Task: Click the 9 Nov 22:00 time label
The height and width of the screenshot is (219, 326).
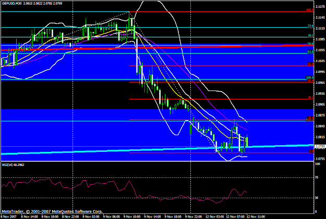Action: point(194,217)
